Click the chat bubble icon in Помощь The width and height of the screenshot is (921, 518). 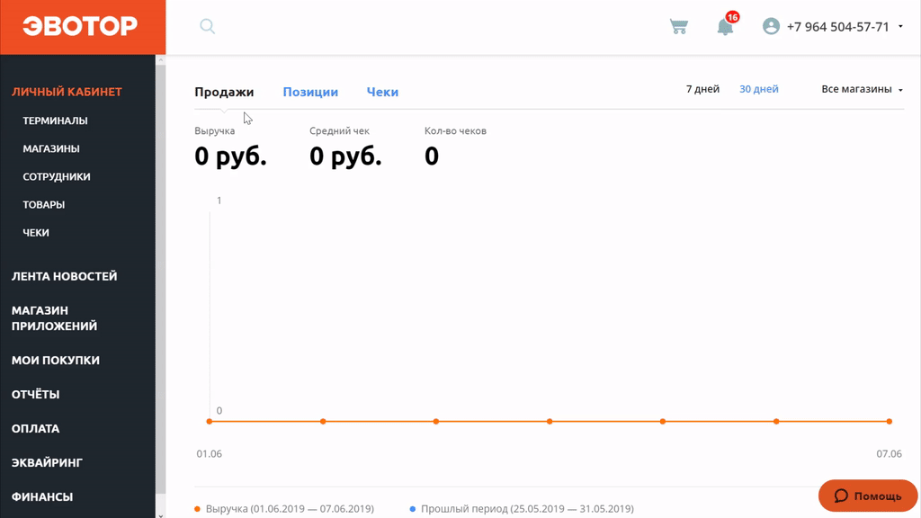[x=841, y=496]
